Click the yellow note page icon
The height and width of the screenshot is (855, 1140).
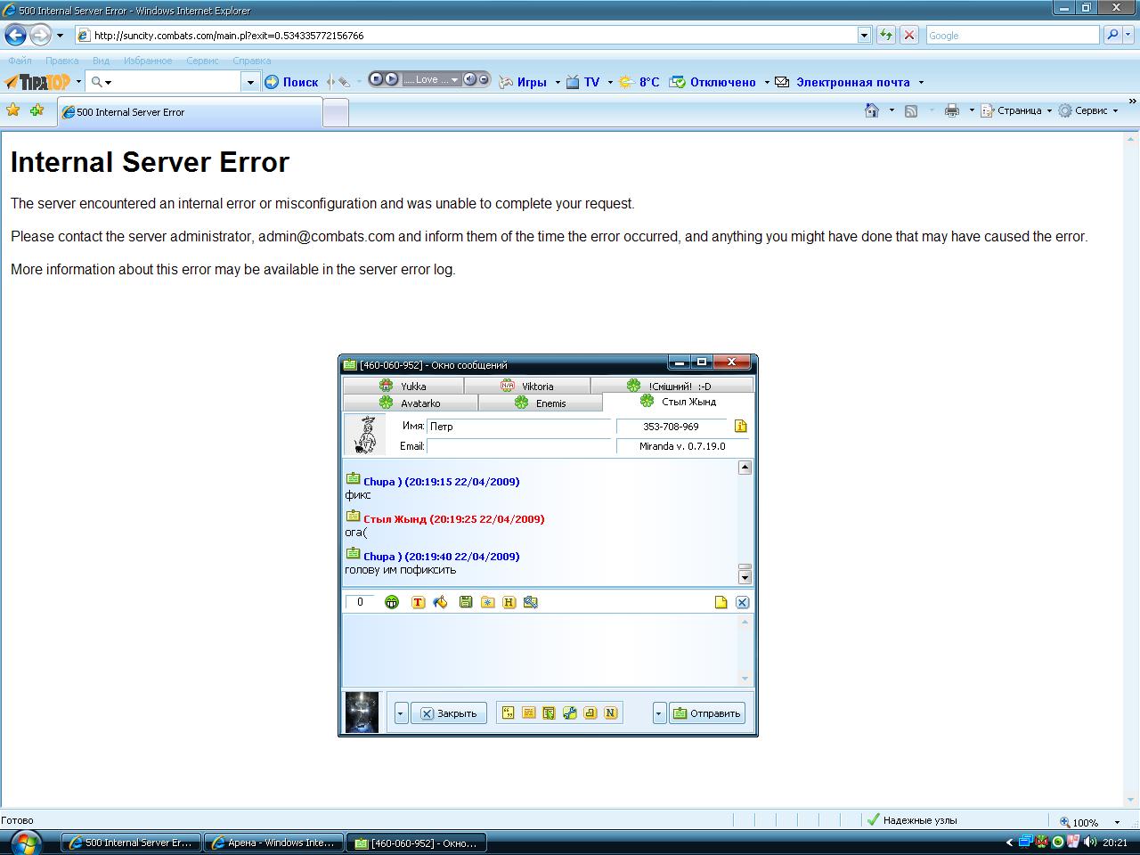point(721,603)
